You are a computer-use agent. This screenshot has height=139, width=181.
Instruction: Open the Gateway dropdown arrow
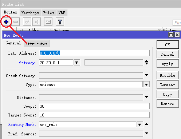click(x=76, y=63)
